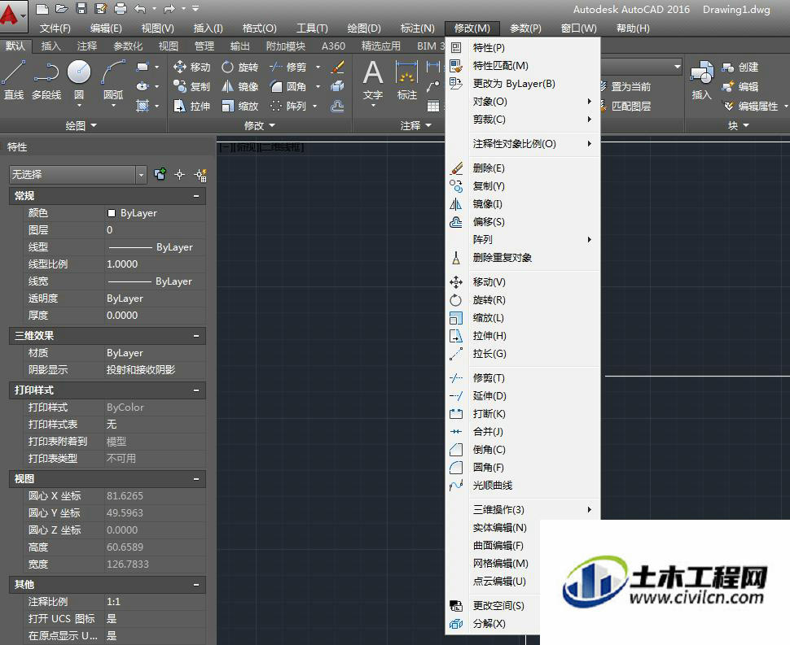Image resolution: width=790 pixels, height=645 pixels.
Task: Click the Stretch (拉伸) ribbon tool
Action: (x=191, y=107)
